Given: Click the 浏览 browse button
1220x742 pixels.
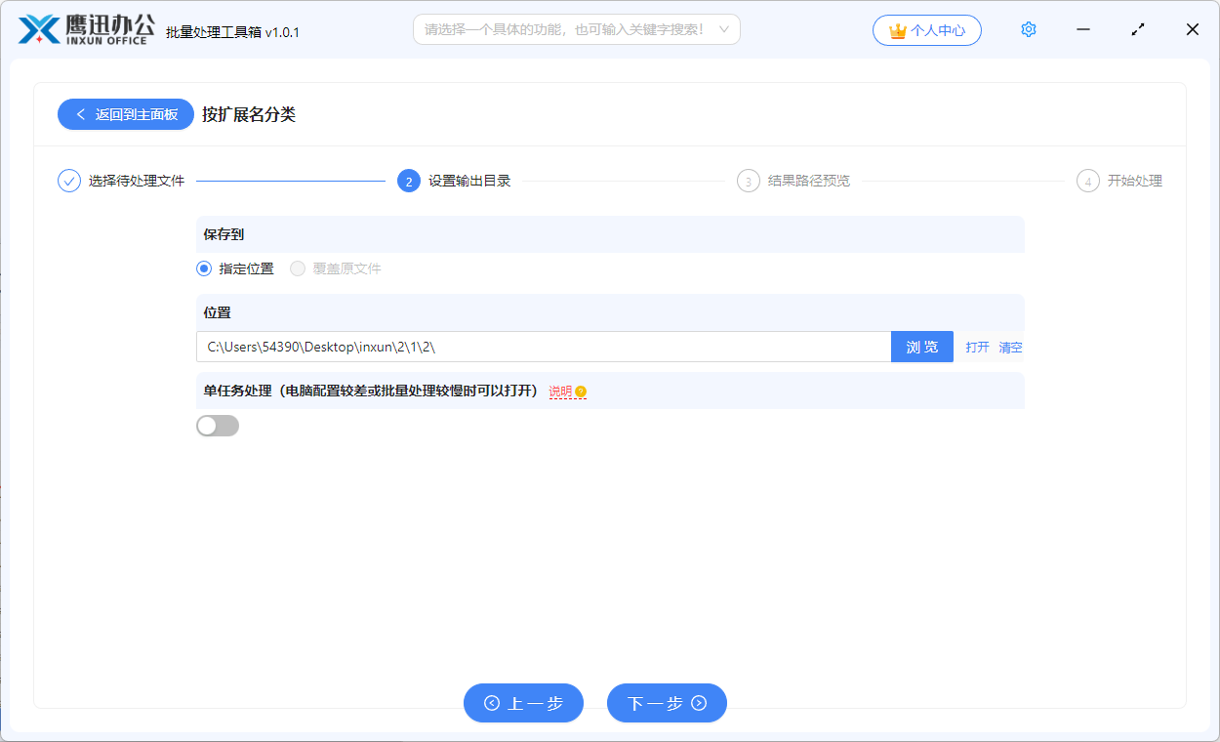Looking at the screenshot, I should tap(921, 347).
